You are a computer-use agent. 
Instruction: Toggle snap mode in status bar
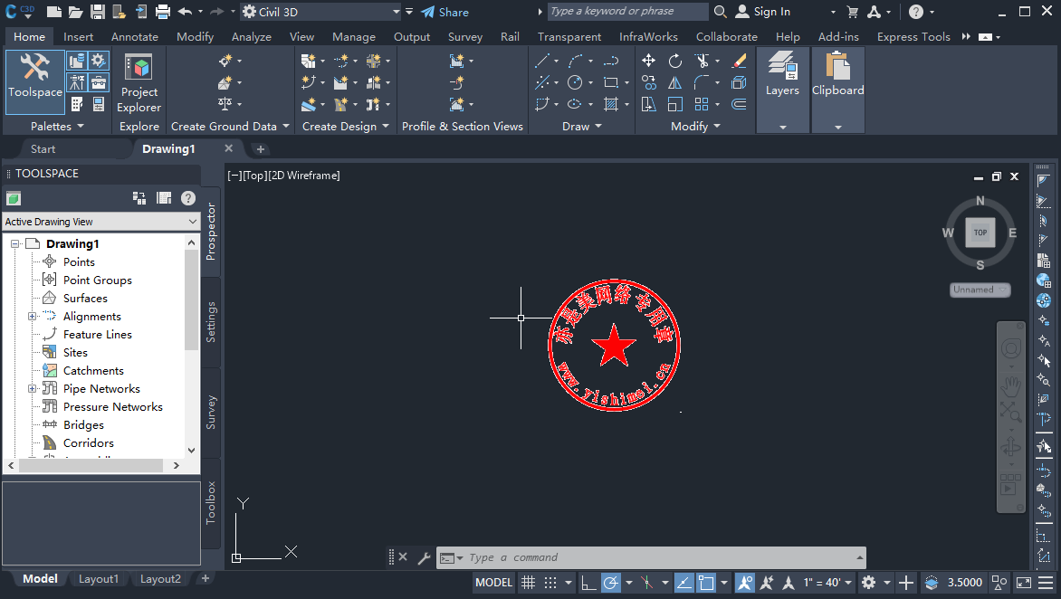point(550,583)
